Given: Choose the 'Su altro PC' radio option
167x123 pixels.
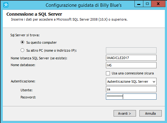Looking at the screenshot, I should tap(22, 50).
